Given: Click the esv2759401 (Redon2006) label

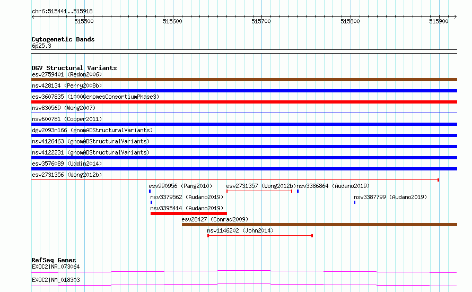Looking at the screenshot, I should [x=67, y=74].
